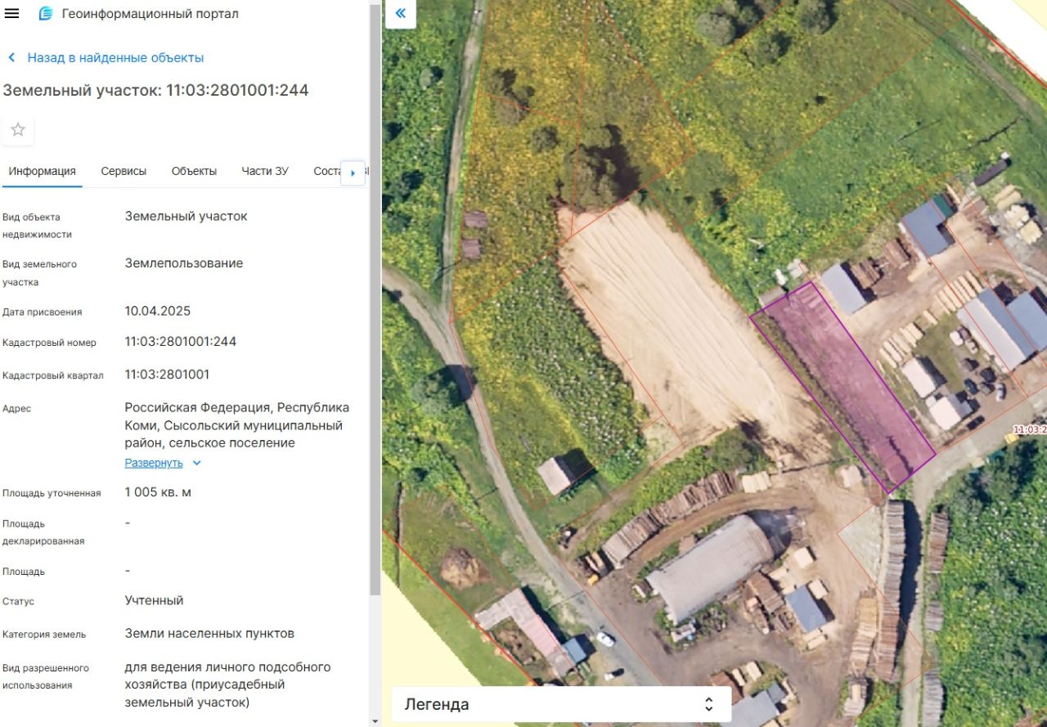Select the highlighted purple parcel on map

tap(843, 388)
